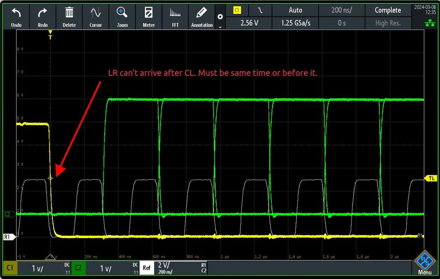Launch the Meter function
This screenshot has width=440, height=279.
(149, 16)
